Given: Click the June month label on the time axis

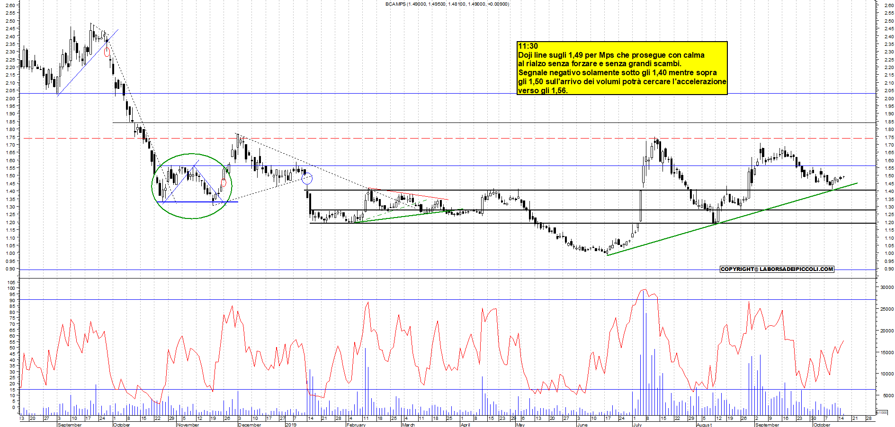Looking at the screenshot, I should pos(582,425).
